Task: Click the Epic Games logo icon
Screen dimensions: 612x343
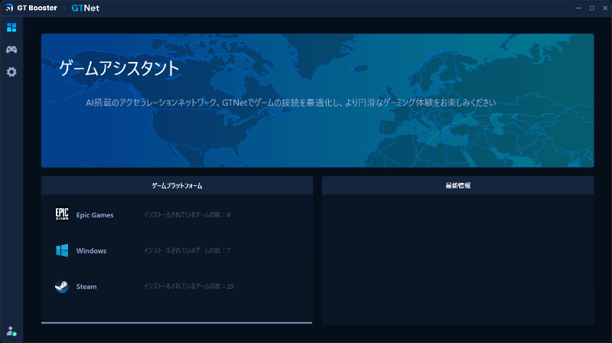Action: coord(62,214)
